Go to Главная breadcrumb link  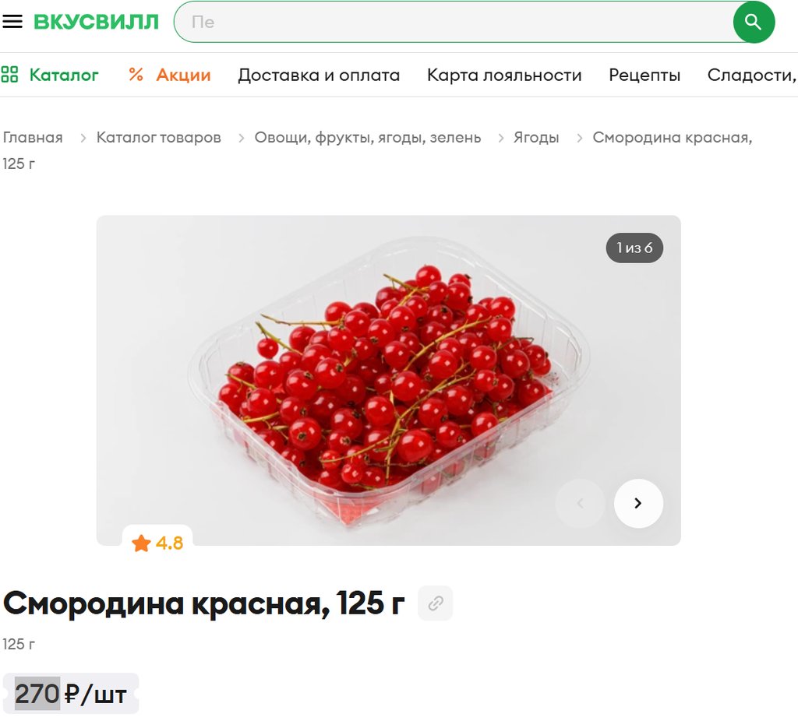(33, 137)
